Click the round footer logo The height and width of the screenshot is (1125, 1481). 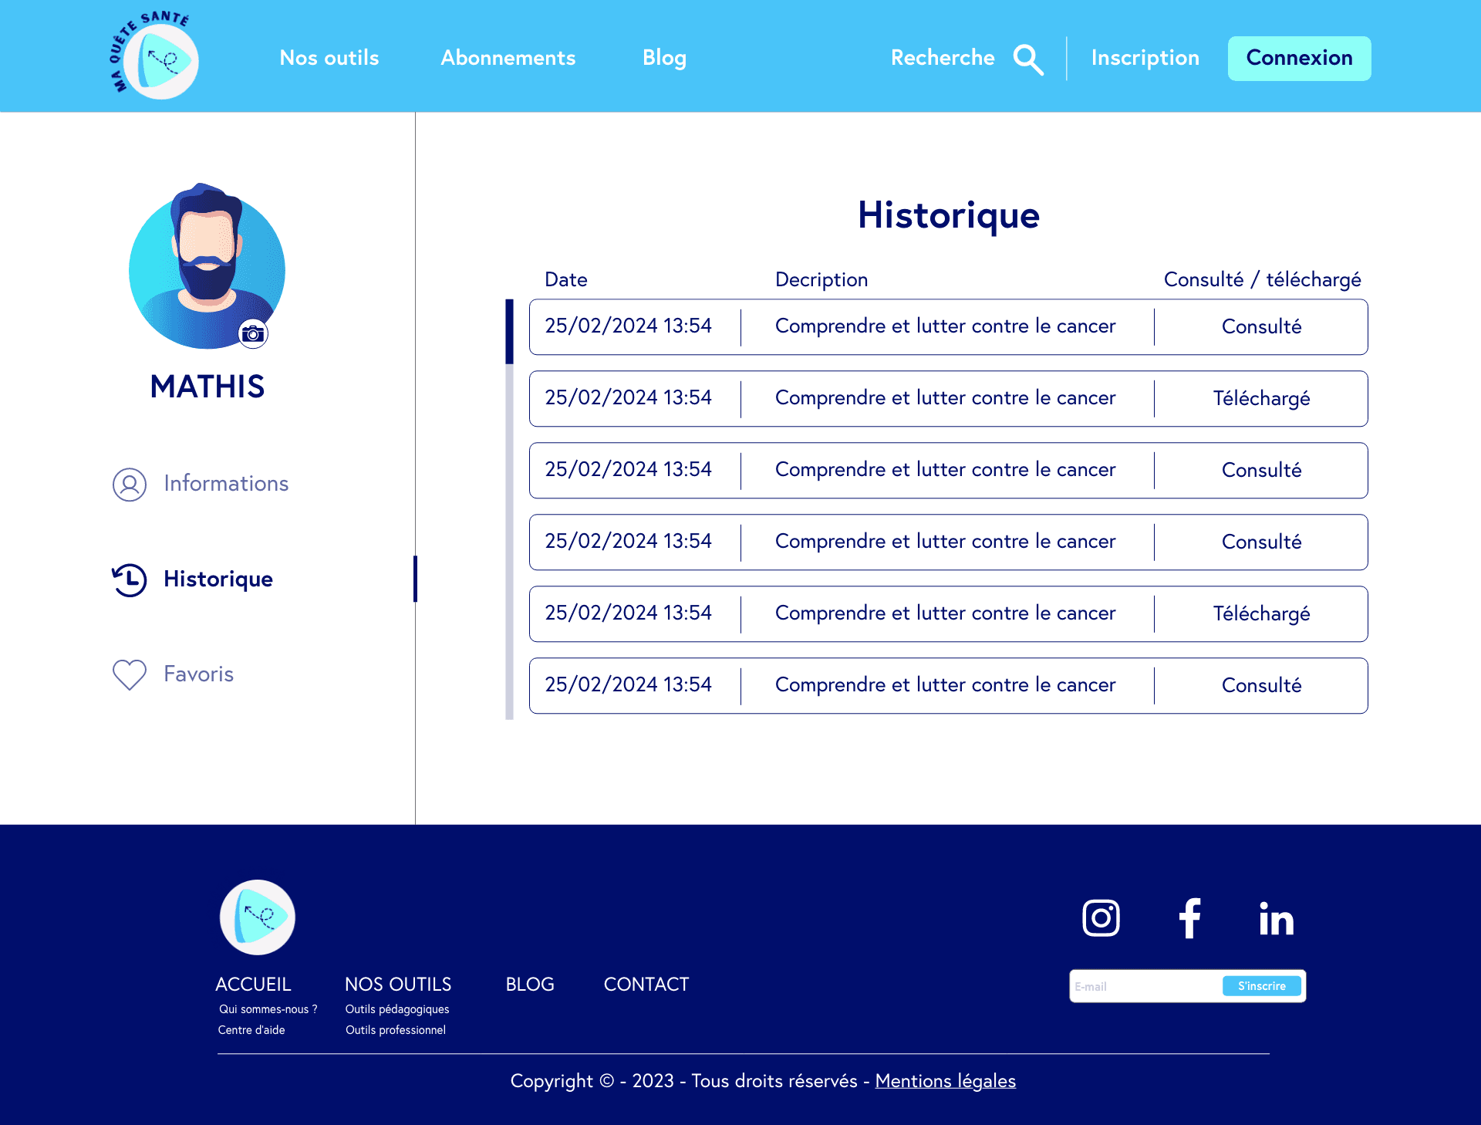point(258,917)
